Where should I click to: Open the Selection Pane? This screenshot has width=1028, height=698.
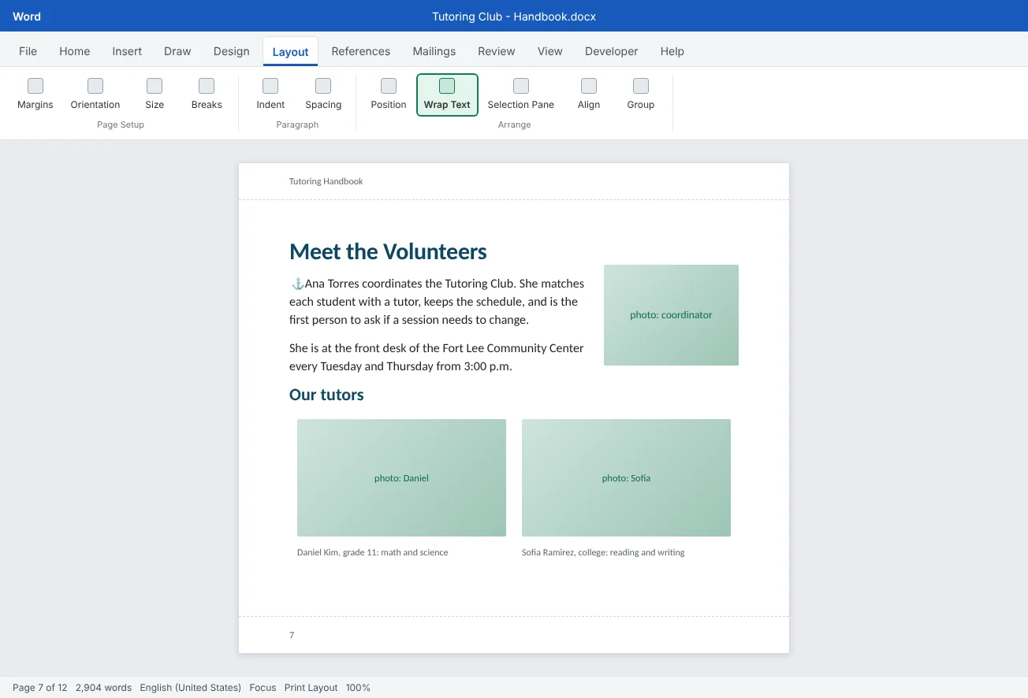point(521,95)
